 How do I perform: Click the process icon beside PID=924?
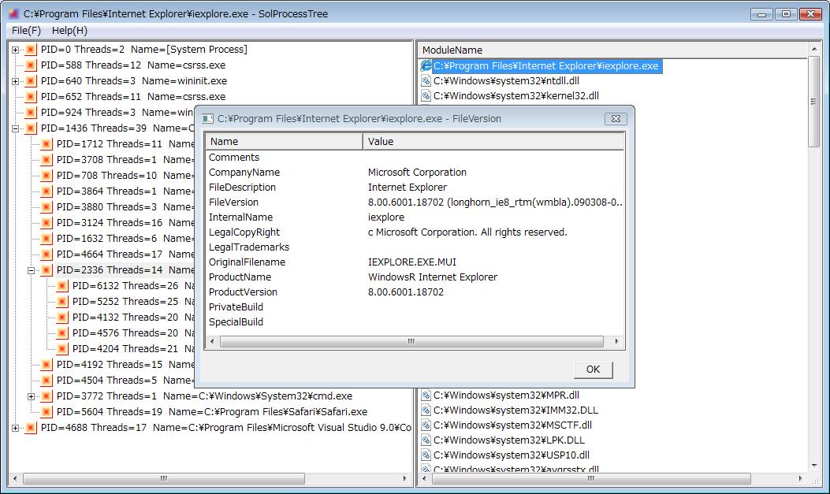point(31,113)
